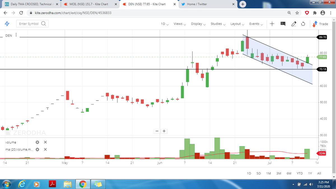Viewport: 336px width, 189px height.
Task: Click the system tray volume speaker icon
Action: (x=311, y=184)
